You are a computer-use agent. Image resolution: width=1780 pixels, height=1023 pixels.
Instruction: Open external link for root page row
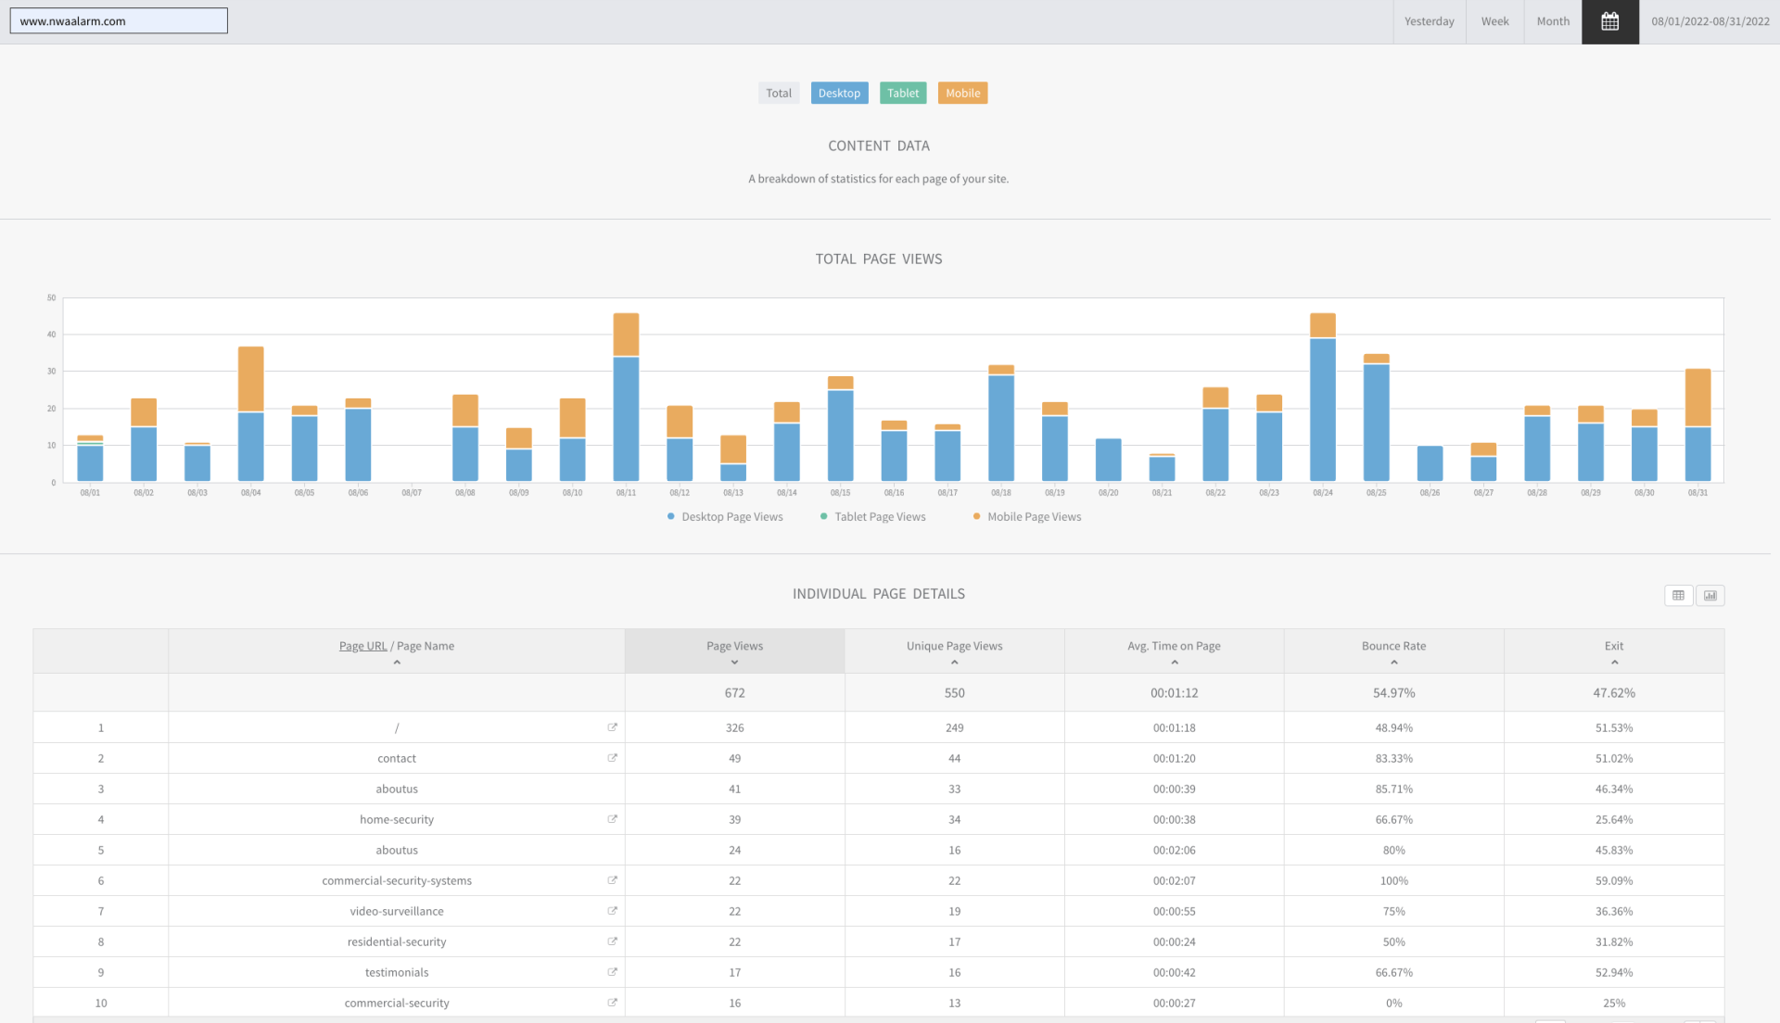point(612,727)
